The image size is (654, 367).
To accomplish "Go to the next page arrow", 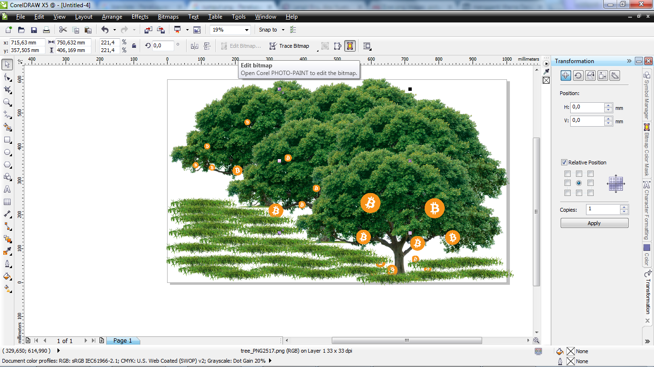I will click(86, 341).
